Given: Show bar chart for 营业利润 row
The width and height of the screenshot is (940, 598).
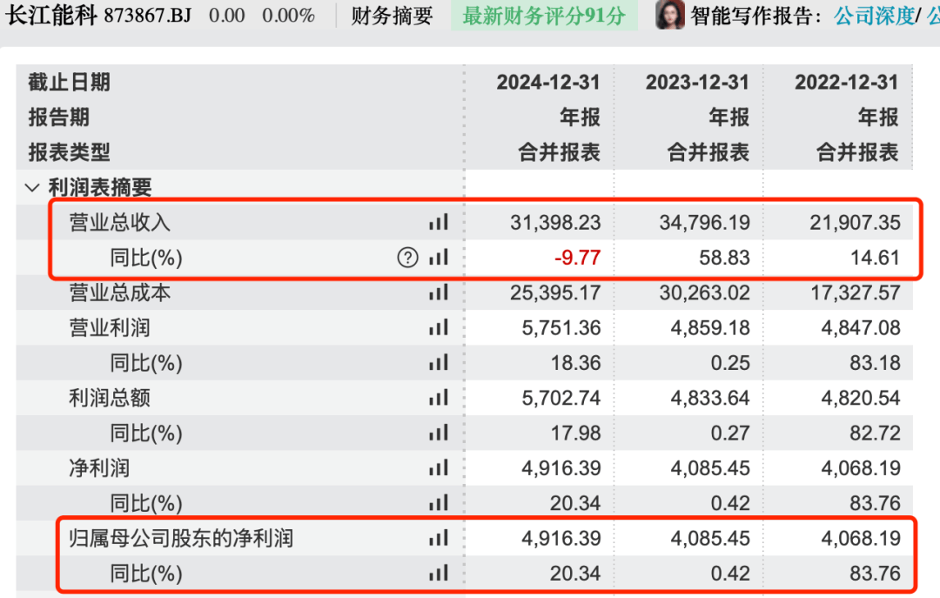Looking at the screenshot, I should [x=438, y=328].
